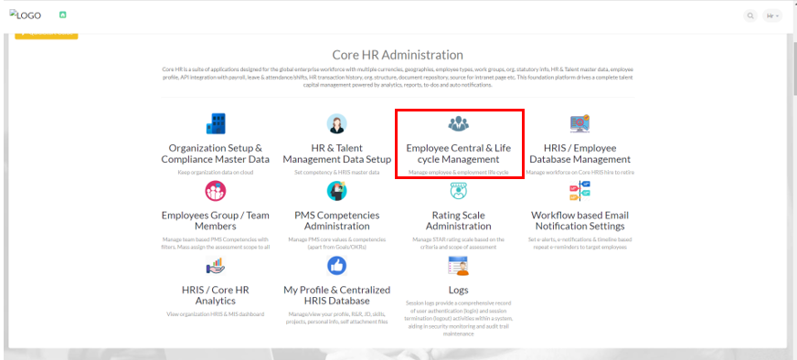The height and width of the screenshot is (360, 797).
Task: Click the Core HR suite intro paragraph
Action: (x=398, y=77)
